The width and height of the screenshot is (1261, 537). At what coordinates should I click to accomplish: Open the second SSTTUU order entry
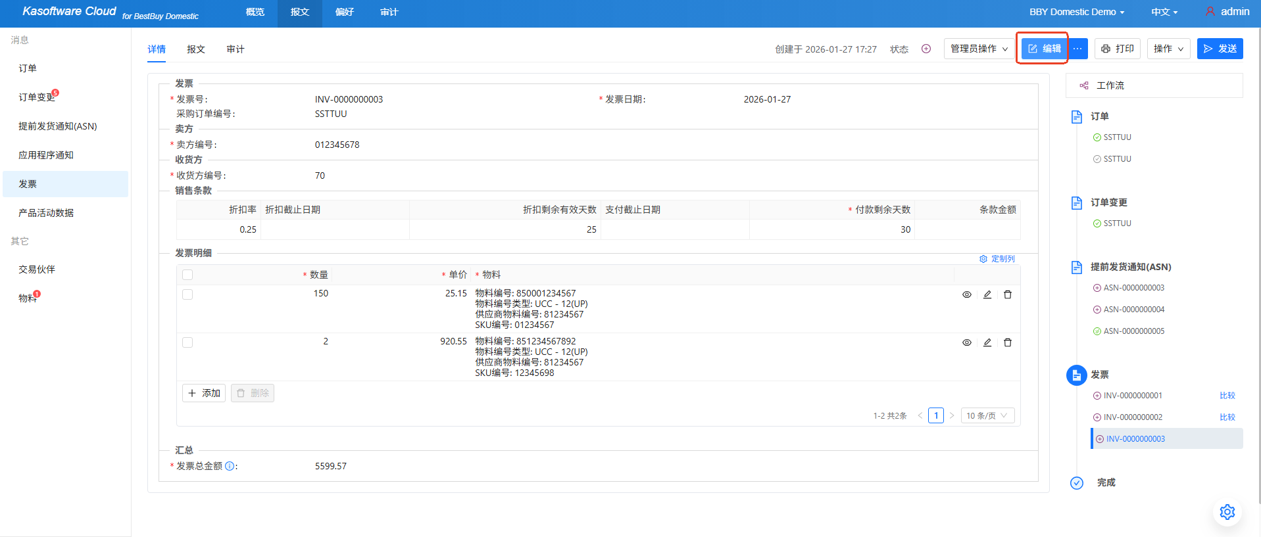coord(1112,159)
